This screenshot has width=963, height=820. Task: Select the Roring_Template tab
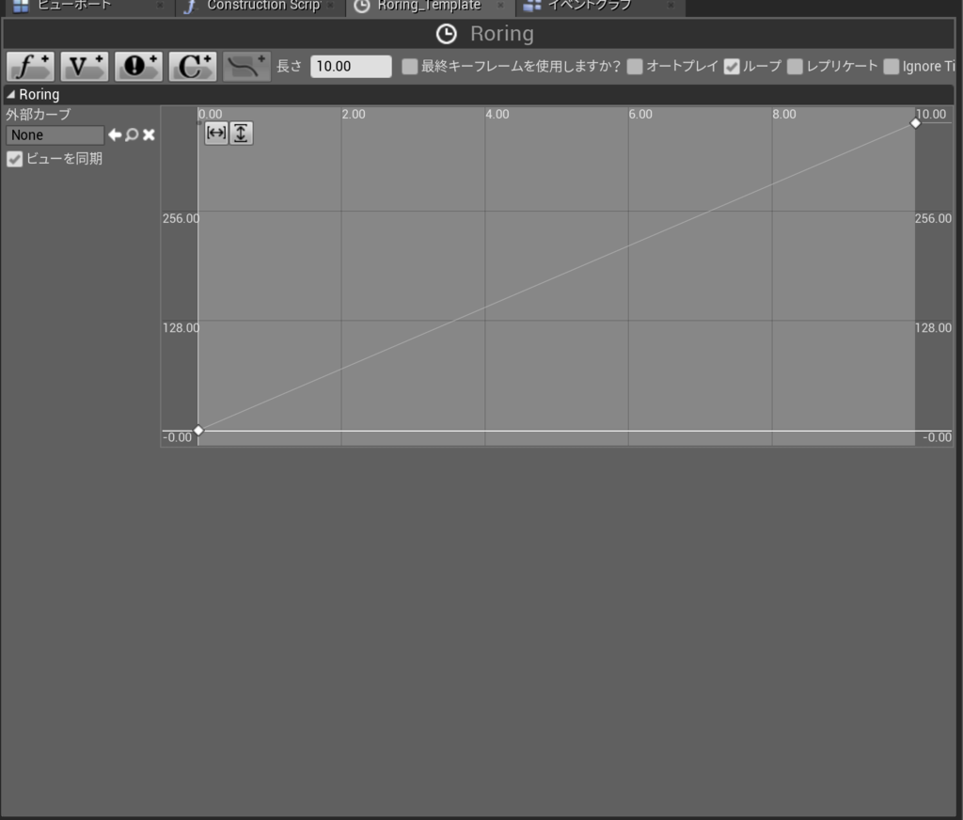click(x=429, y=6)
